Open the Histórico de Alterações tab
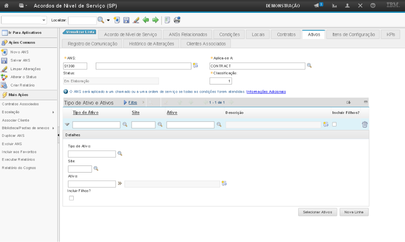Viewport: 405px width, 242px height. pyautogui.click(x=151, y=43)
